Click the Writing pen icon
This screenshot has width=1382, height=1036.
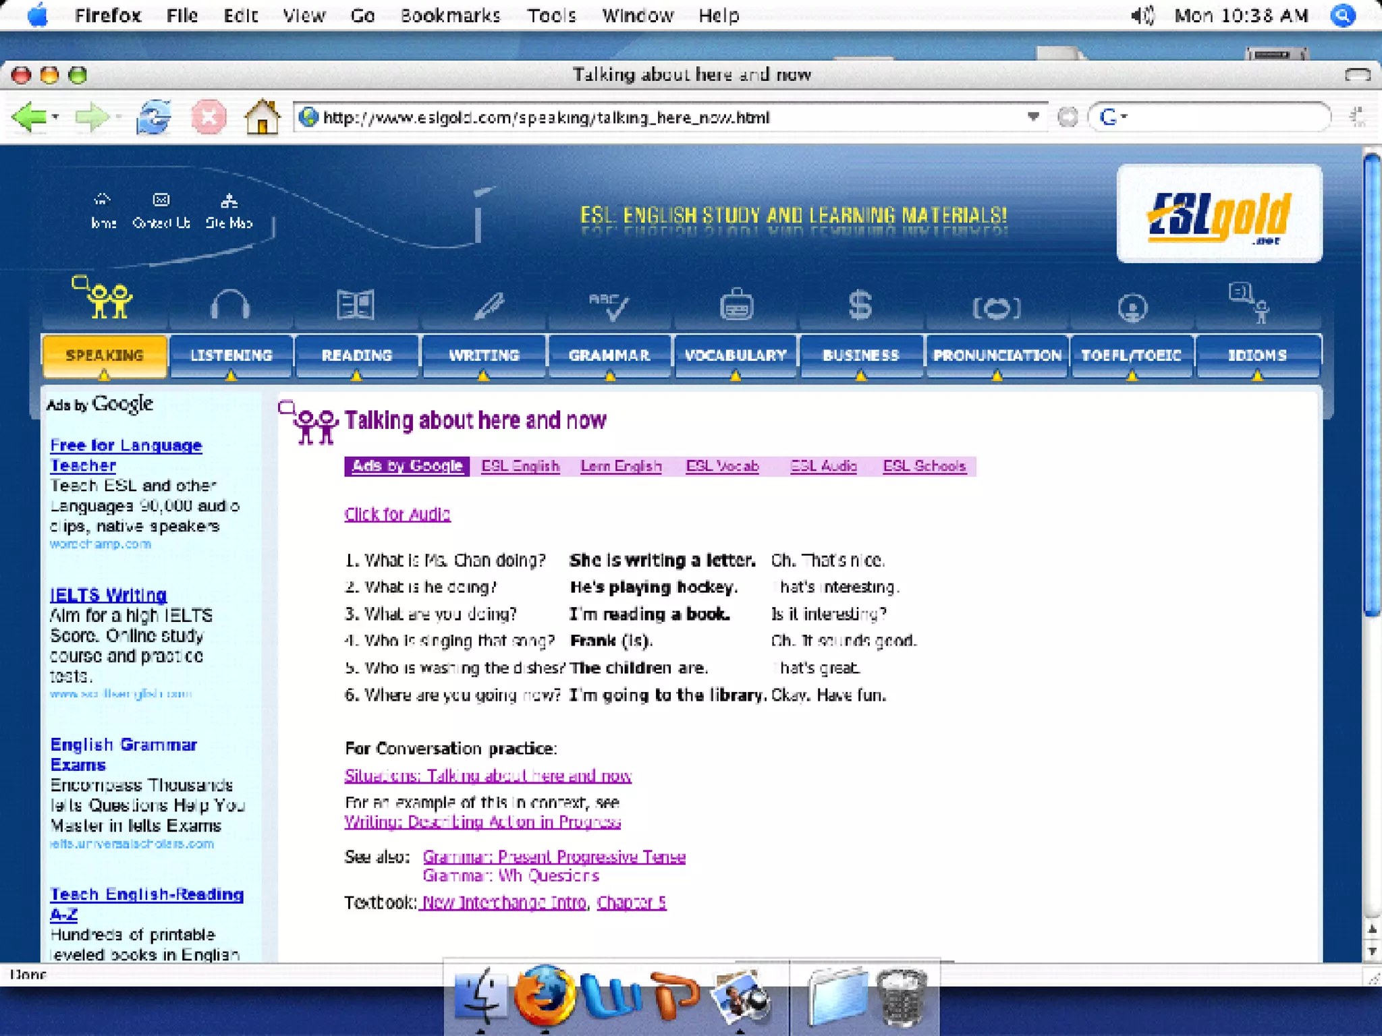(489, 305)
